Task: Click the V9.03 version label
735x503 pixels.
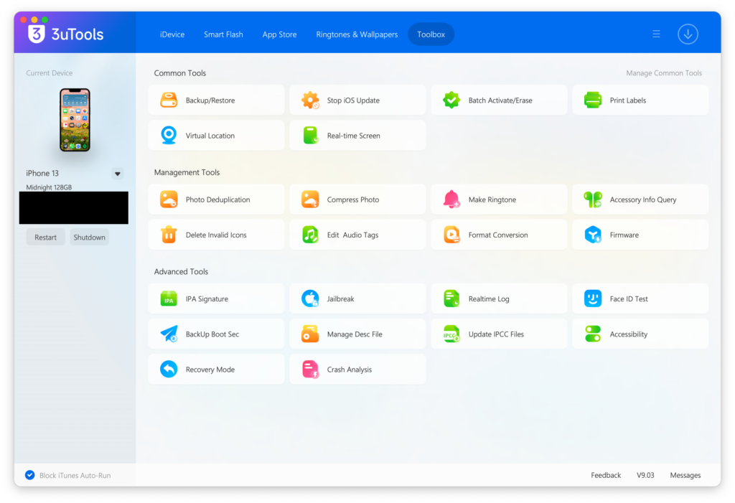Action: pyautogui.click(x=645, y=475)
